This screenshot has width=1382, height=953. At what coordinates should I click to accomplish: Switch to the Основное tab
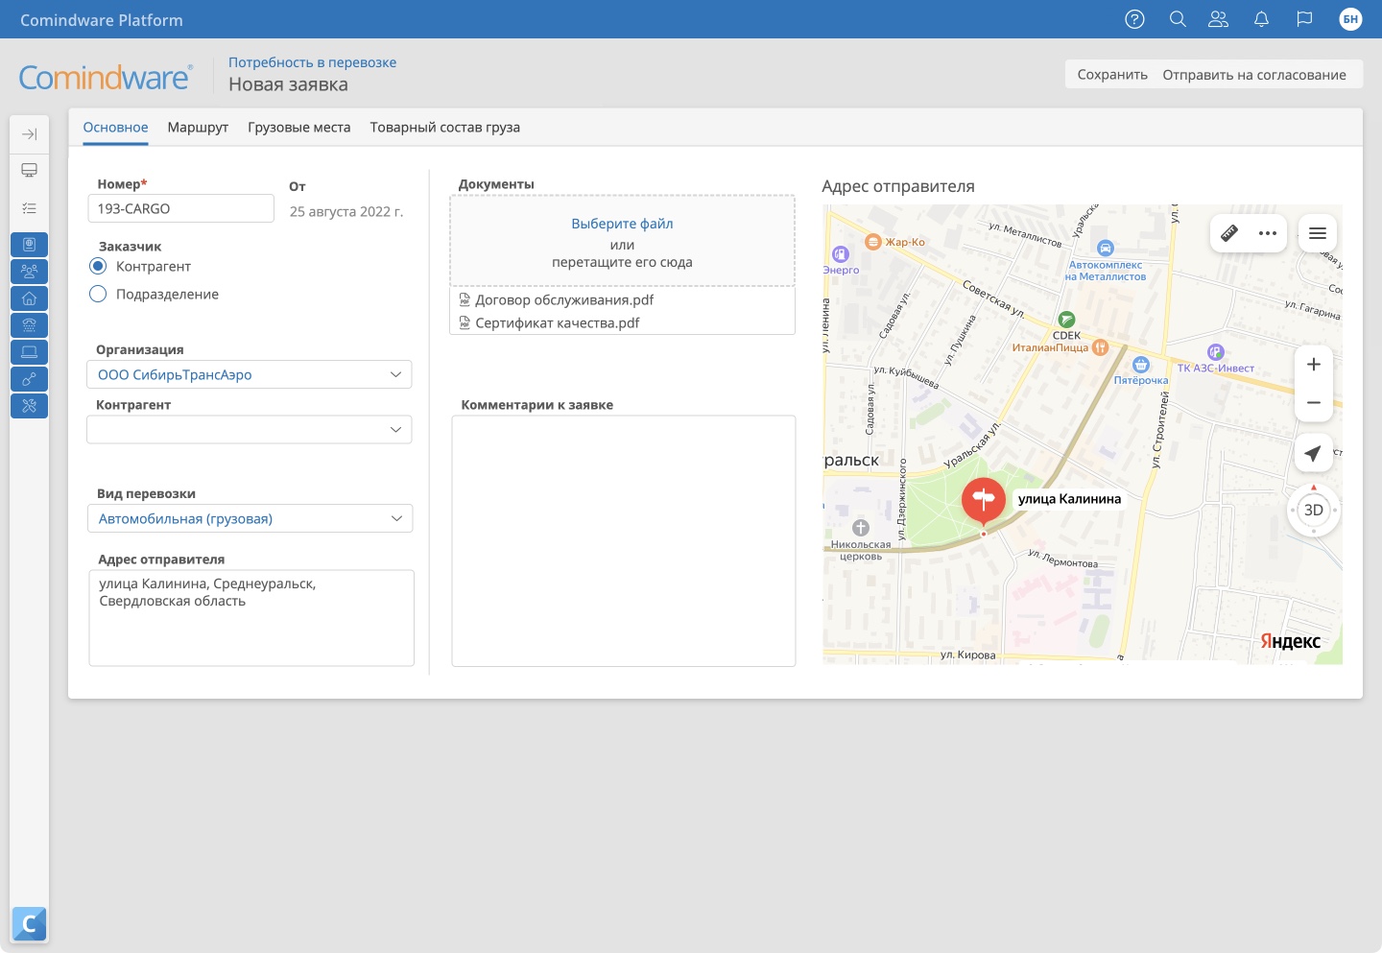point(115,128)
